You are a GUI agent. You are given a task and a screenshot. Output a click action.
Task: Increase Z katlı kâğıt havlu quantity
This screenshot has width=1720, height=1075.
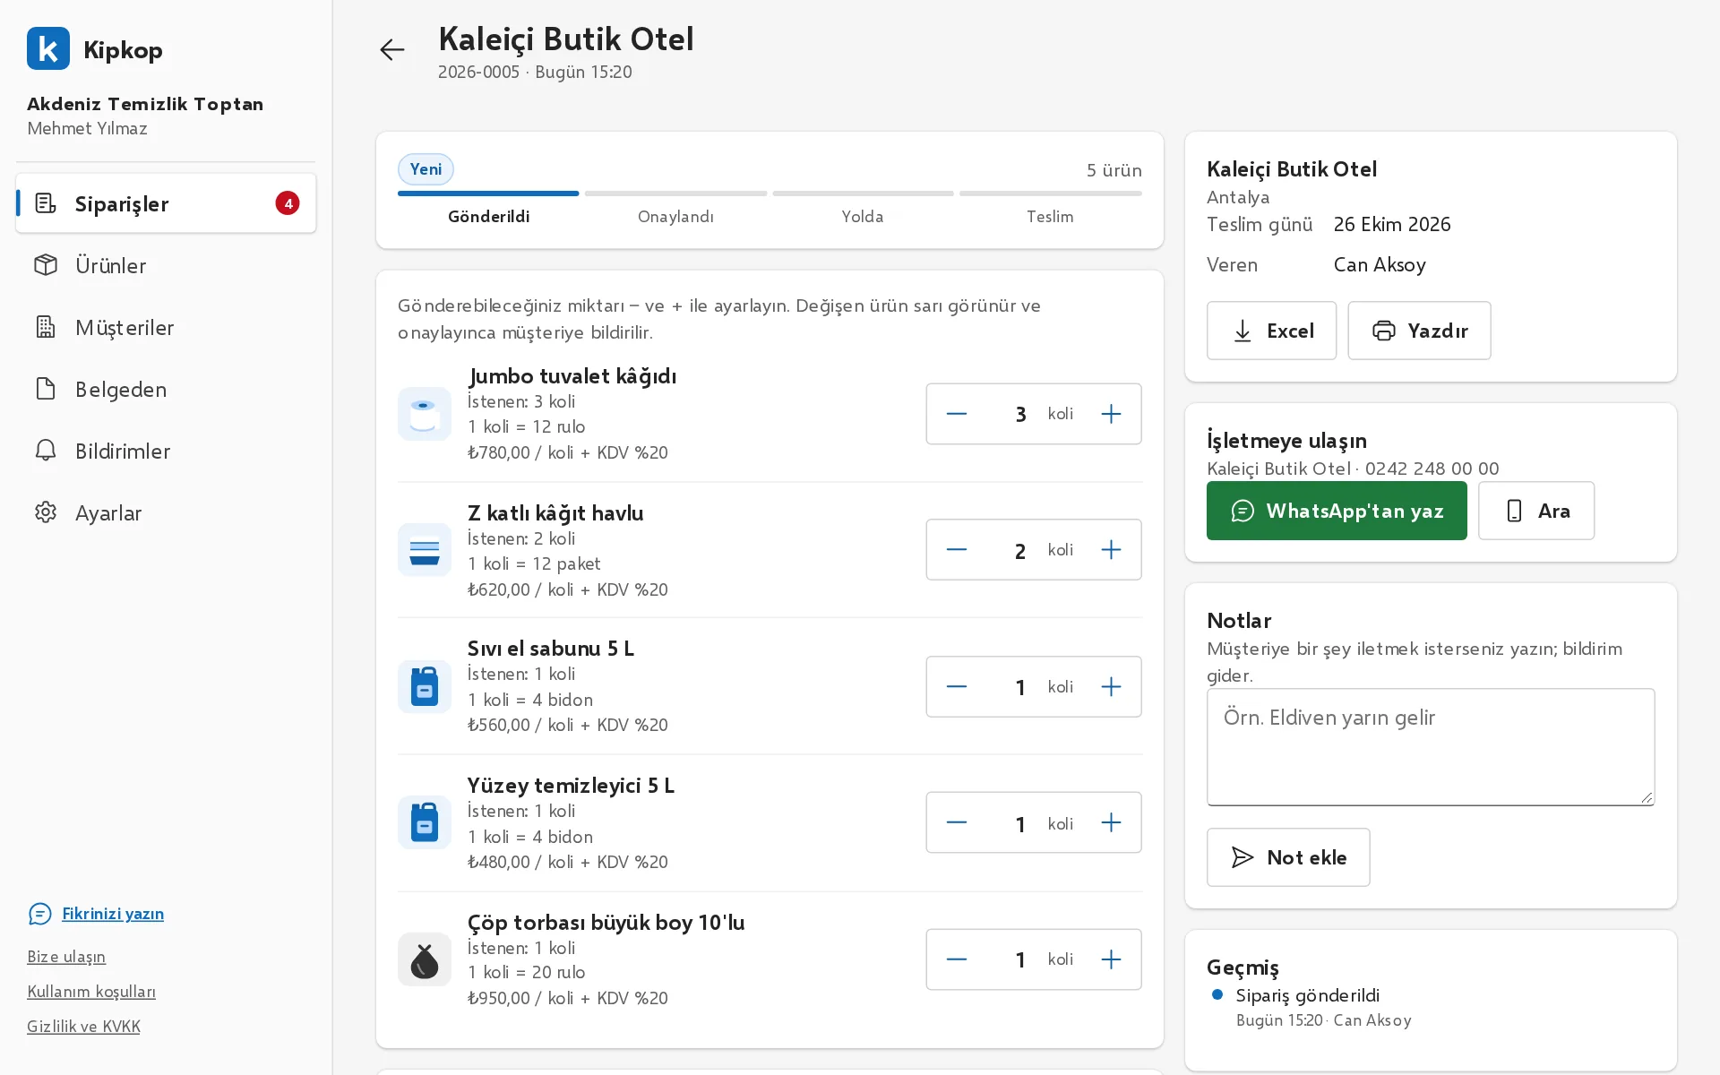(x=1111, y=550)
